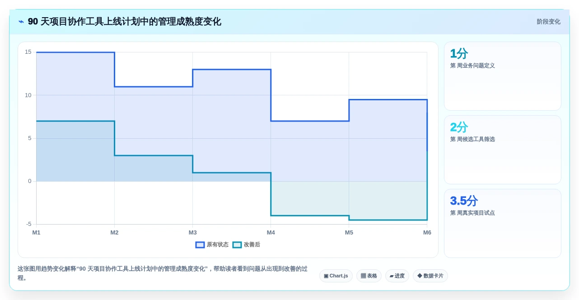
Task: Select the 进度 tag chip
Action: pos(397,276)
